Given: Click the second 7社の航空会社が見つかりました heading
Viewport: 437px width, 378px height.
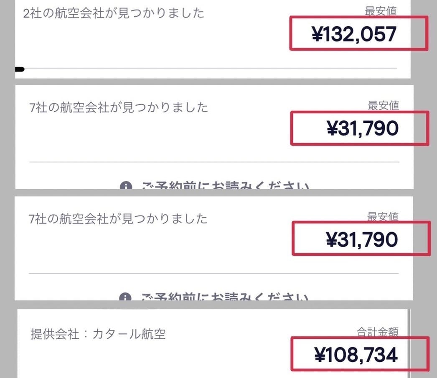Looking at the screenshot, I should click(118, 218).
